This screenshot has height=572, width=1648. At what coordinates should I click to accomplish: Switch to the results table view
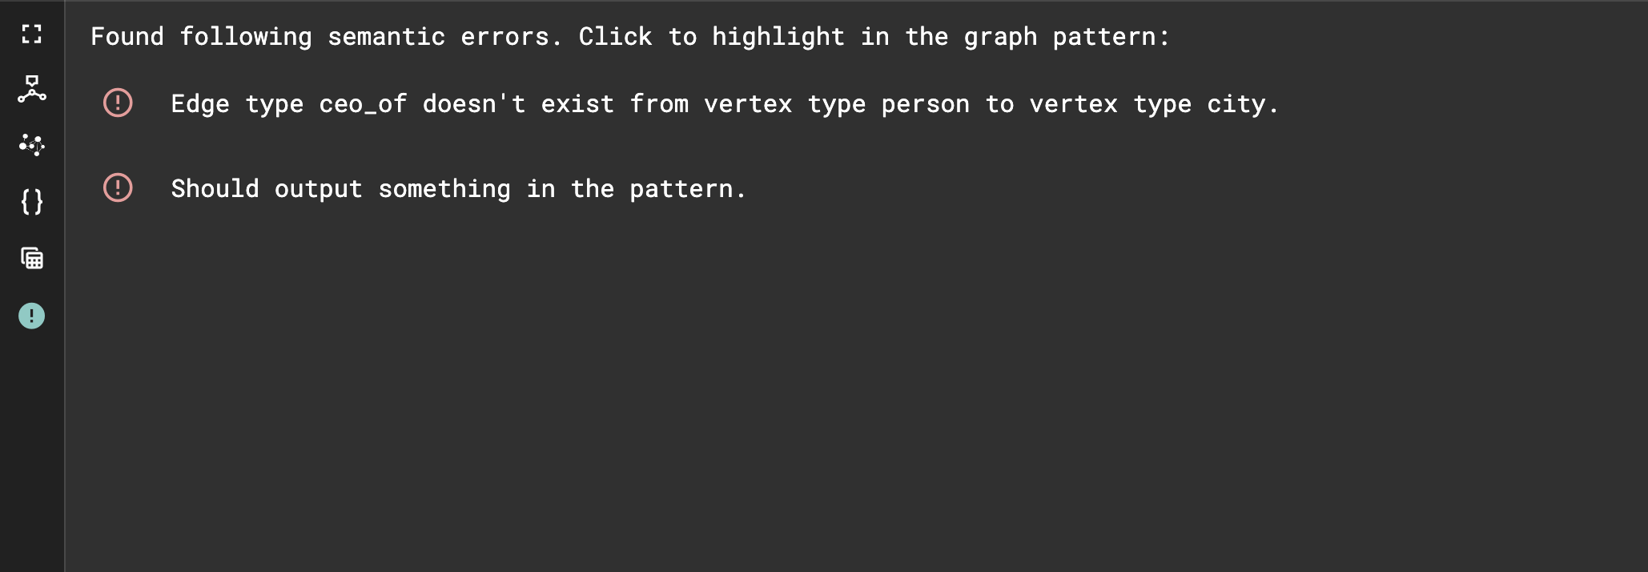[x=31, y=258]
